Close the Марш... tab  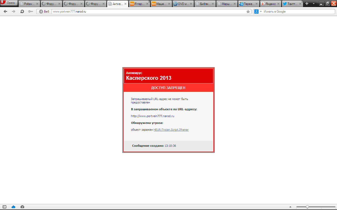pyautogui.click(x=235, y=4)
